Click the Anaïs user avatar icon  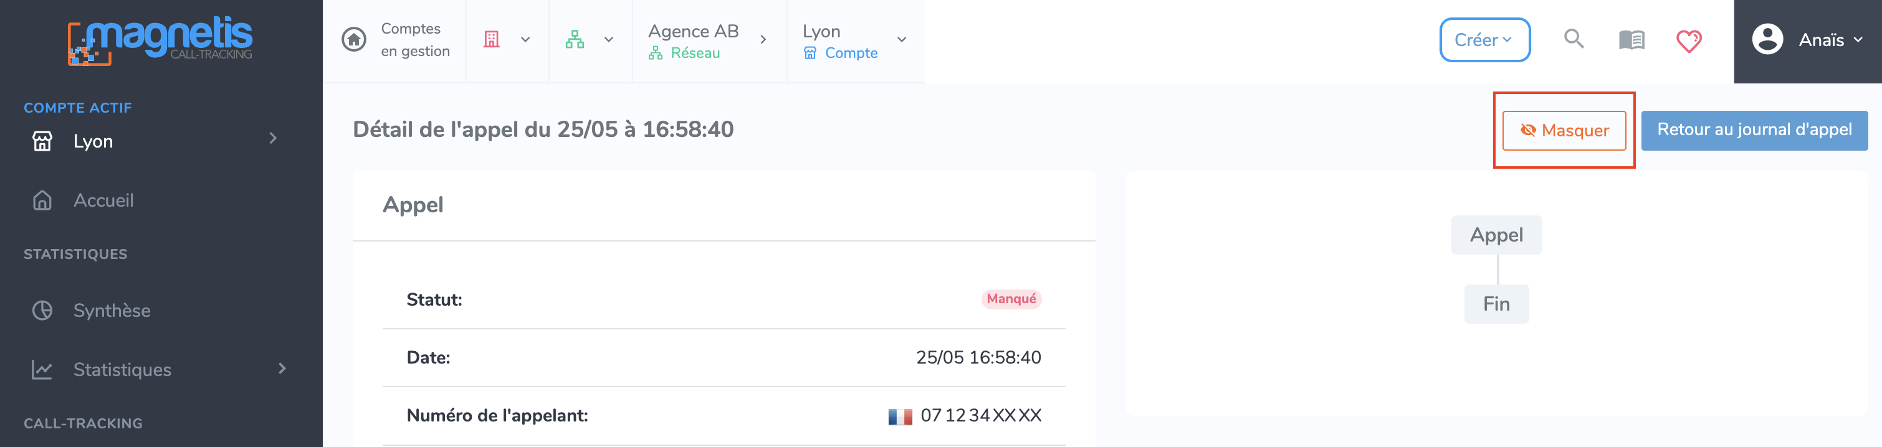coord(1767,39)
